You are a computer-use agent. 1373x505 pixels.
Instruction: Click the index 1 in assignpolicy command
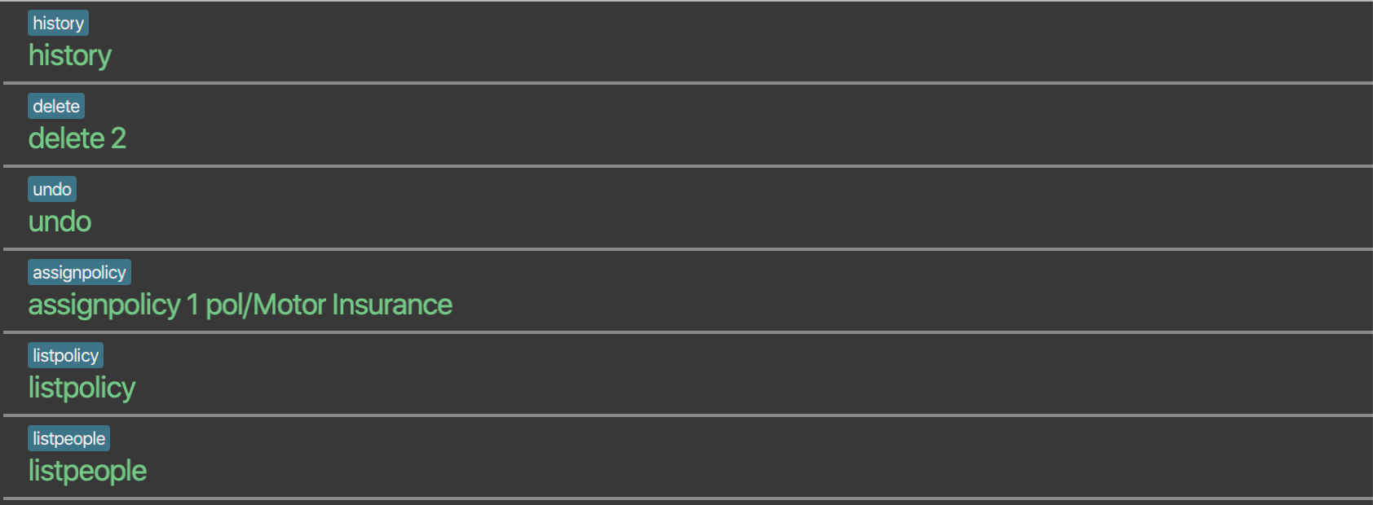(192, 305)
